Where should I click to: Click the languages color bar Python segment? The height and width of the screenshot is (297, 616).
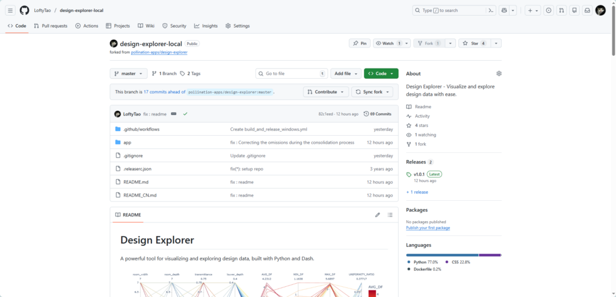click(x=442, y=255)
